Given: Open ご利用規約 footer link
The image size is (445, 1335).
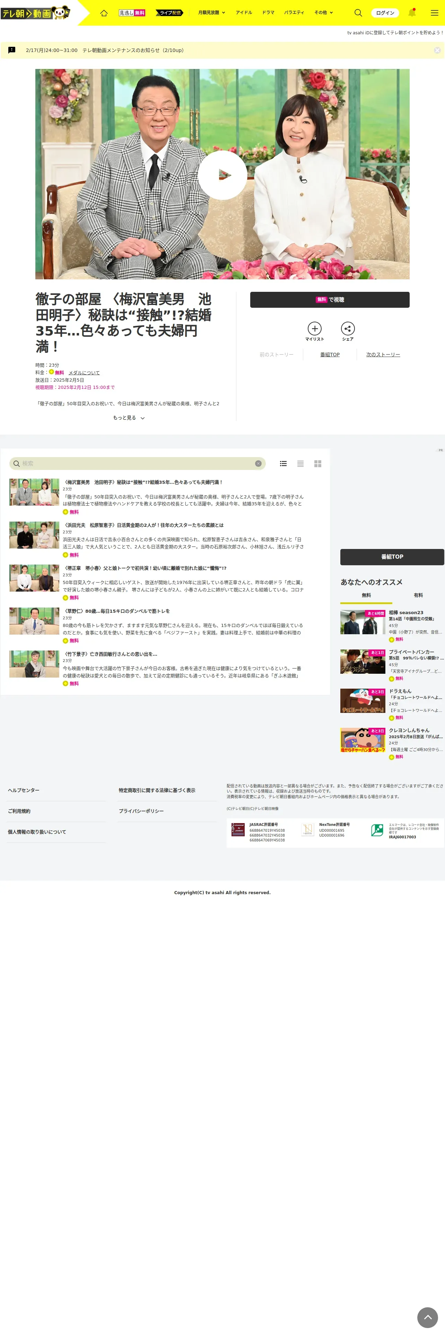Looking at the screenshot, I should tap(19, 811).
